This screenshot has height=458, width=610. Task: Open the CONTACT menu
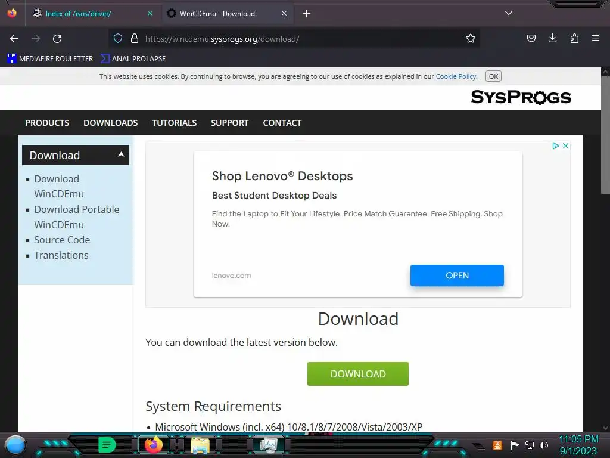pos(282,123)
